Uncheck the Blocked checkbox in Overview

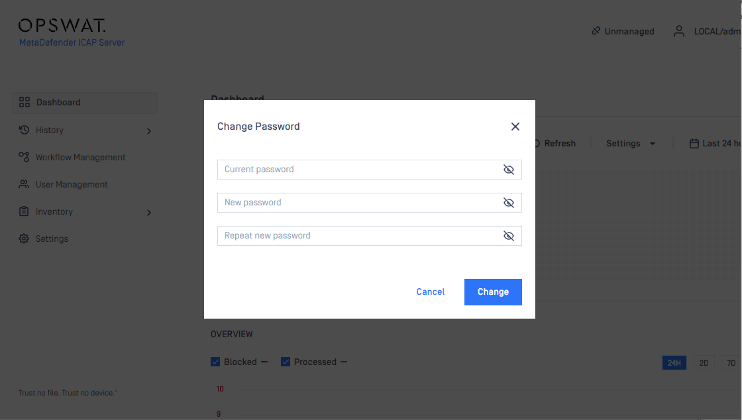click(x=215, y=362)
